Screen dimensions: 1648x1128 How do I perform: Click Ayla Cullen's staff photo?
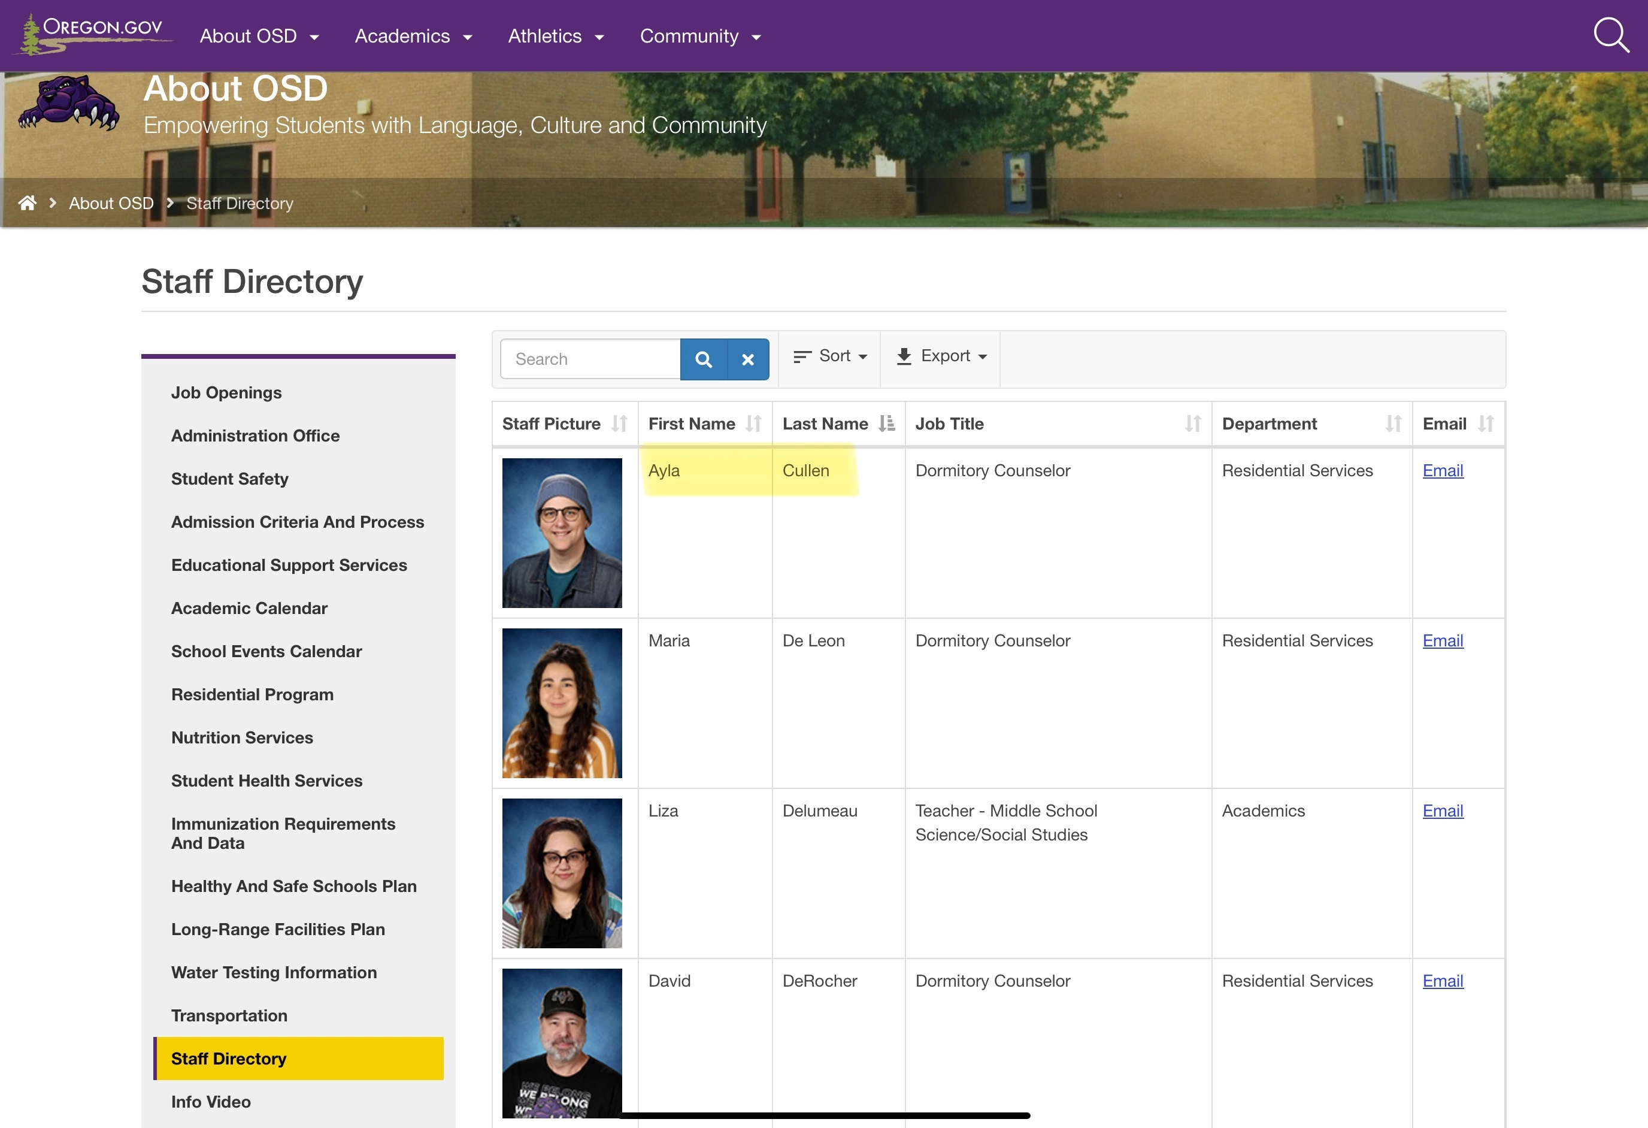(562, 533)
